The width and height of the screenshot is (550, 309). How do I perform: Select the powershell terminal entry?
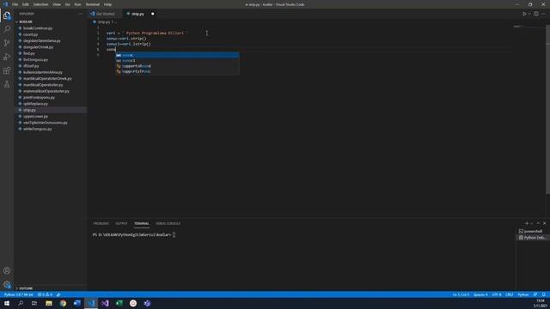pos(533,231)
